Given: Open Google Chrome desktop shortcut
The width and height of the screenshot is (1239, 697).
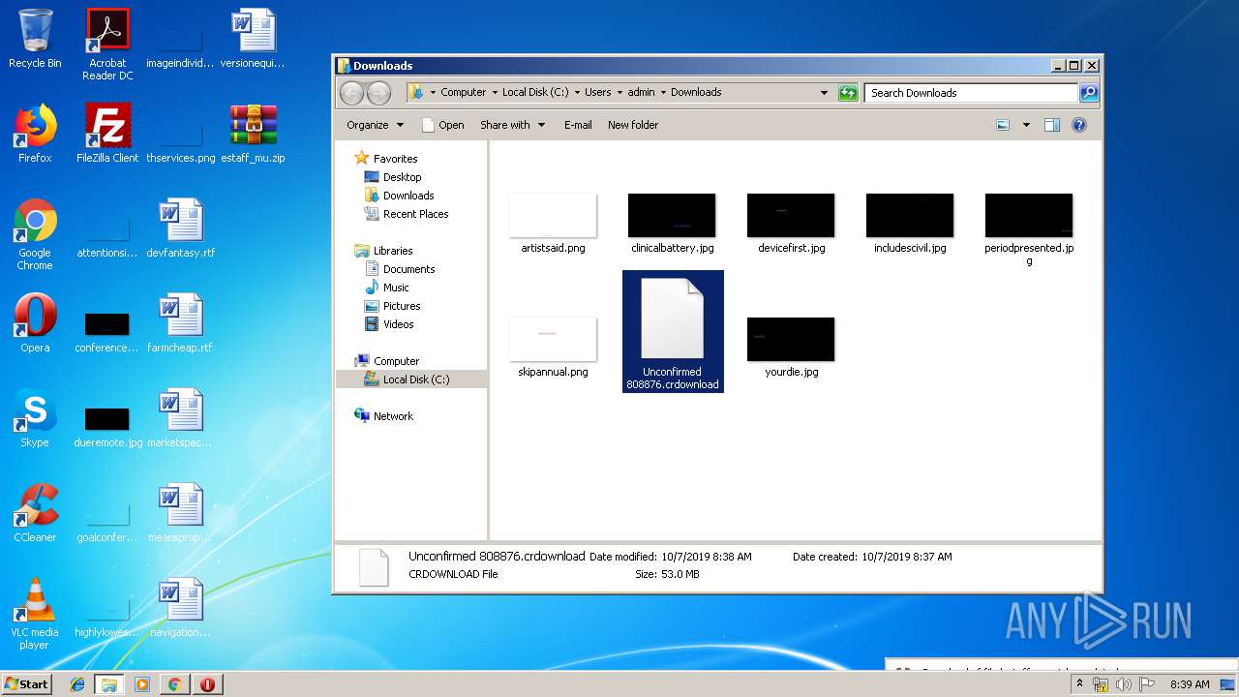Looking at the screenshot, I should 35,234.
